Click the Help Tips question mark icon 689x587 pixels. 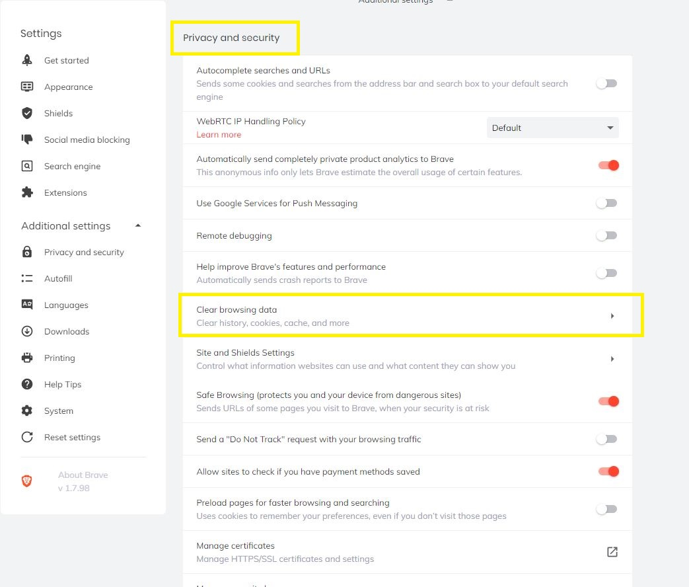tap(27, 384)
